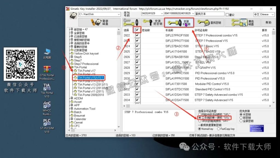Open the C:\ Hard Disk drive dropdown

[118, 14]
